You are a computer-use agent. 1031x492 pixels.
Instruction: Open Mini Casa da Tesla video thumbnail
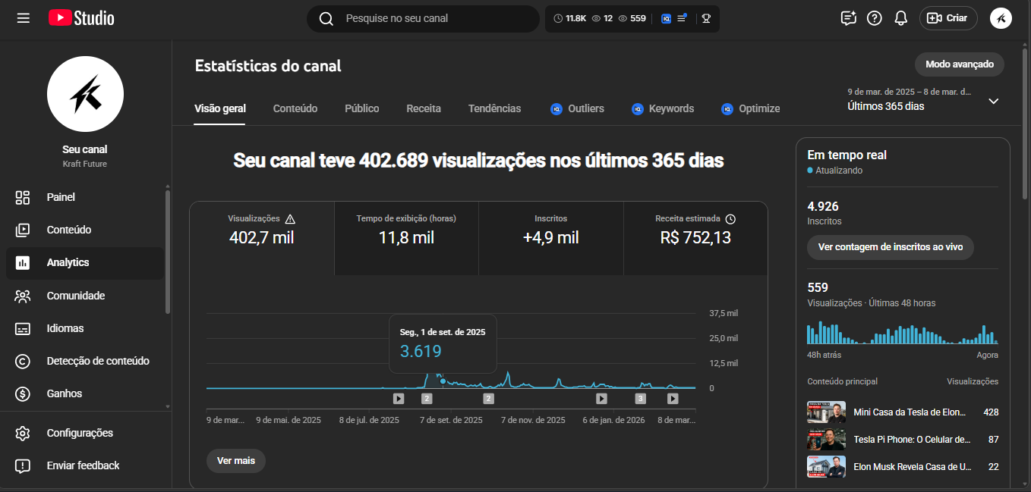tap(826, 412)
